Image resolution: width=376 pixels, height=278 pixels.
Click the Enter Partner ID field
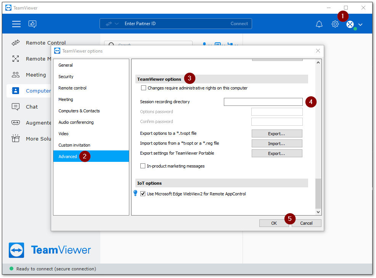coord(175,24)
